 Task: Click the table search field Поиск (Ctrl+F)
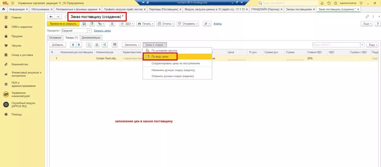(x=336, y=45)
